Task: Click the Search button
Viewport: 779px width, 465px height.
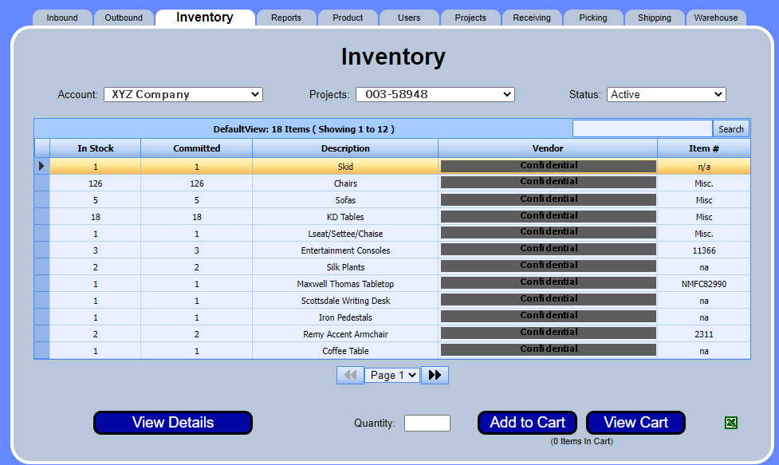Action: tap(731, 129)
